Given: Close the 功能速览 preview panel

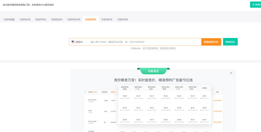Looking at the screenshot, I should 231,73.
